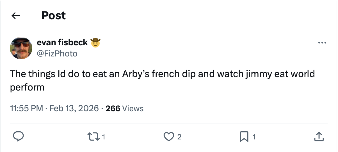The width and height of the screenshot is (338, 152).
Task: Click the "Post" header title
Action: (53, 16)
